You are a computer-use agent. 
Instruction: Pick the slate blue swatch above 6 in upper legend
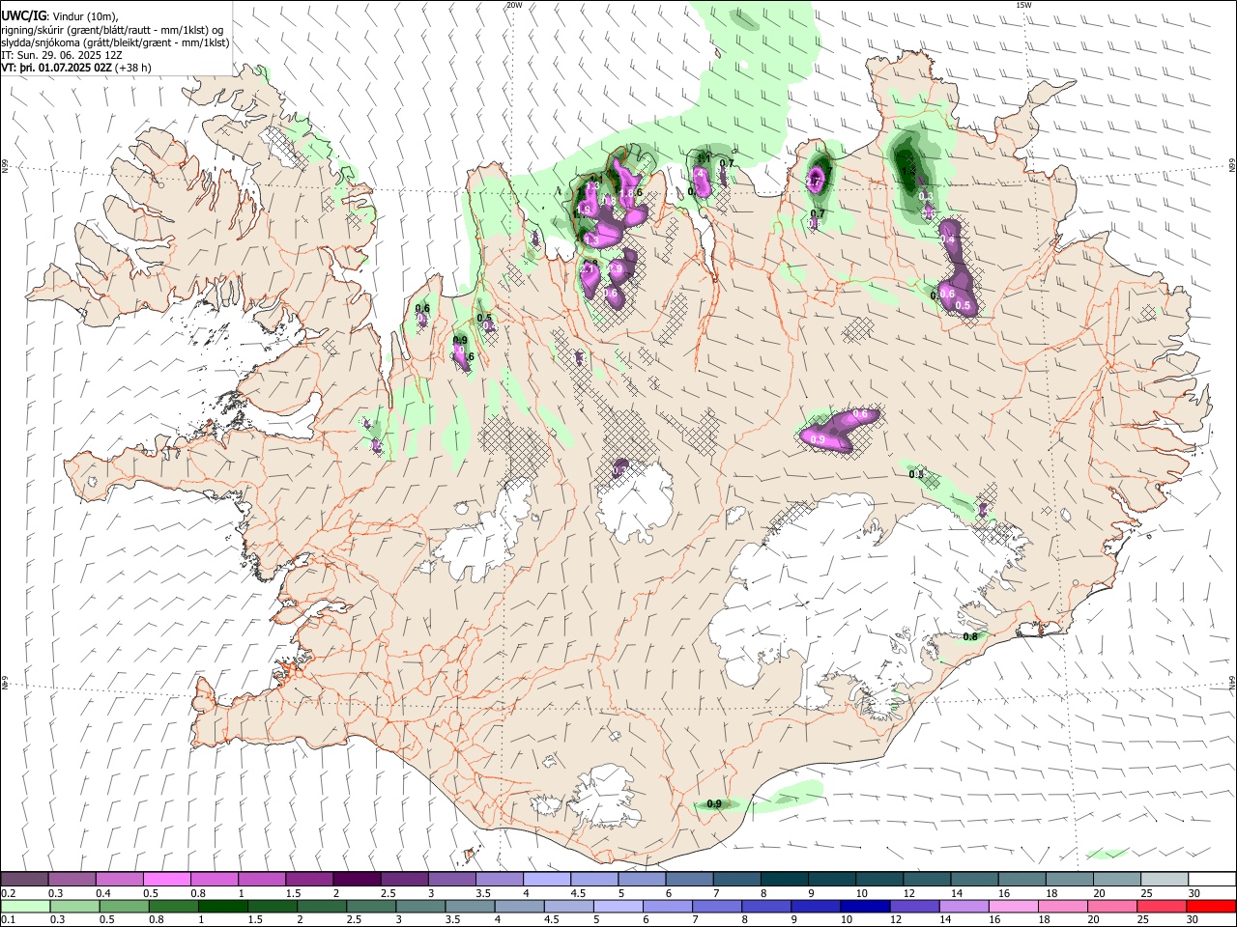coord(690,880)
